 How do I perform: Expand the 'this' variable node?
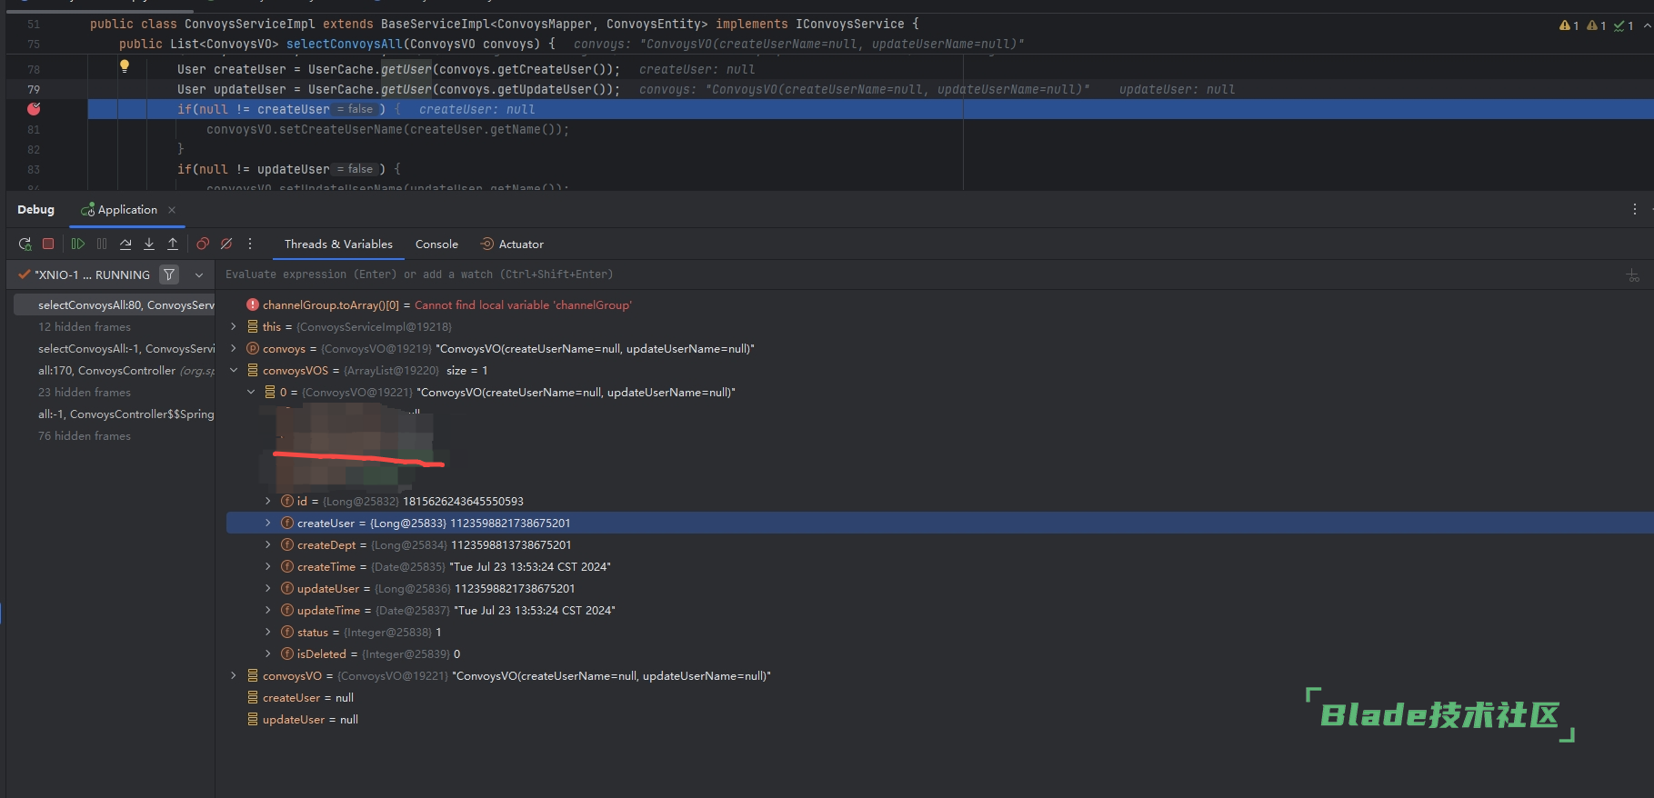tap(233, 326)
